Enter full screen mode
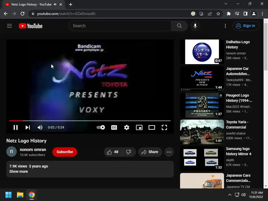This screenshot has height=201, width=268. 164,127
